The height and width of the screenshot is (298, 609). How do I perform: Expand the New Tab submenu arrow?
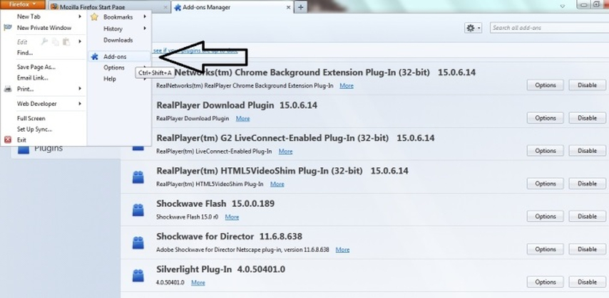[x=80, y=16]
